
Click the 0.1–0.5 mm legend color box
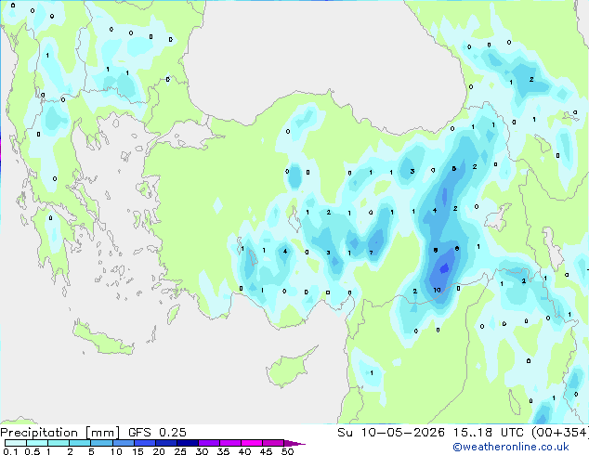[16, 443]
